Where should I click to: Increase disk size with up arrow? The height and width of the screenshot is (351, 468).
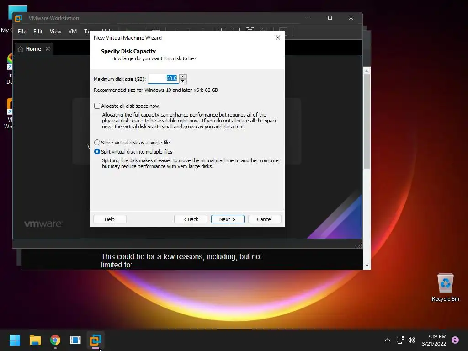(183, 76)
